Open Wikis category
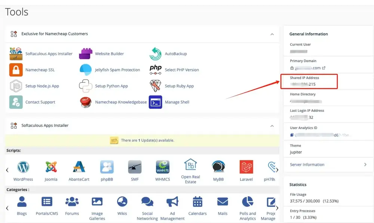The image size is (374, 223). pyautogui.click(x=122, y=206)
